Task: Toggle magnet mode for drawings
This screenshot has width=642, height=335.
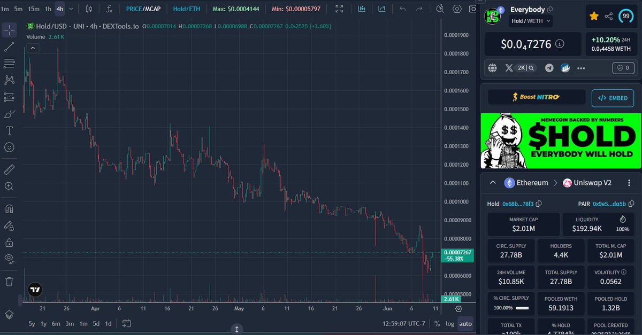Action: pos(9,208)
